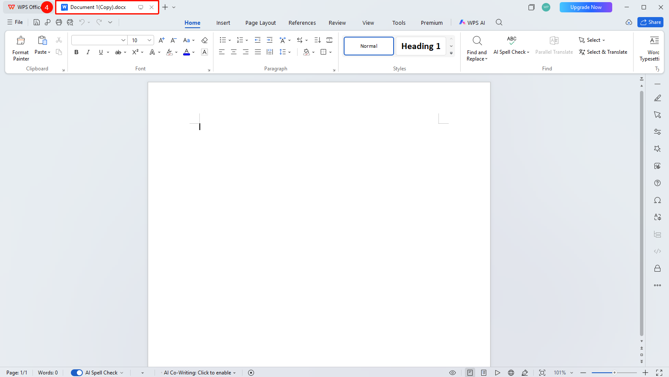Image resolution: width=669 pixels, height=377 pixels.
Task: Open the search icon beside WPS AI
Action: (499, 23)
